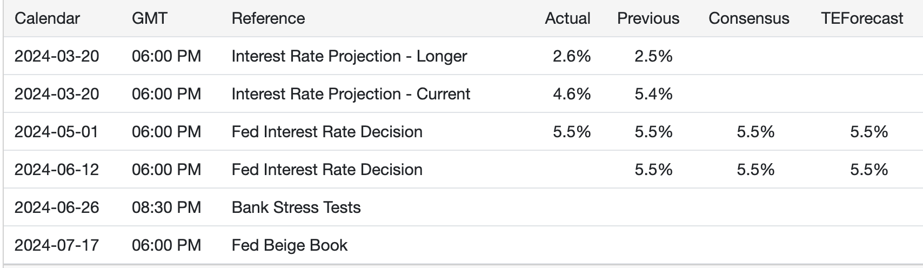923x268 pixels.
Task: Click the 2.6% actual value
Action: pyautogui.click(x=572, y=56)
